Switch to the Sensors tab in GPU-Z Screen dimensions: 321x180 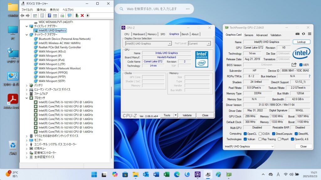[249, 35]
